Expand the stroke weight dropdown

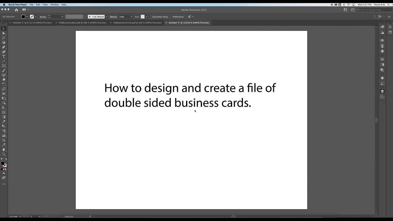[x=62, y=17]
